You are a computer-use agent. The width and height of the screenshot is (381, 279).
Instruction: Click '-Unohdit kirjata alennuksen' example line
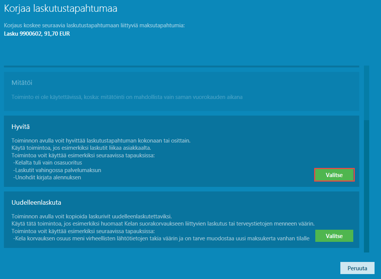coord(47,177)
